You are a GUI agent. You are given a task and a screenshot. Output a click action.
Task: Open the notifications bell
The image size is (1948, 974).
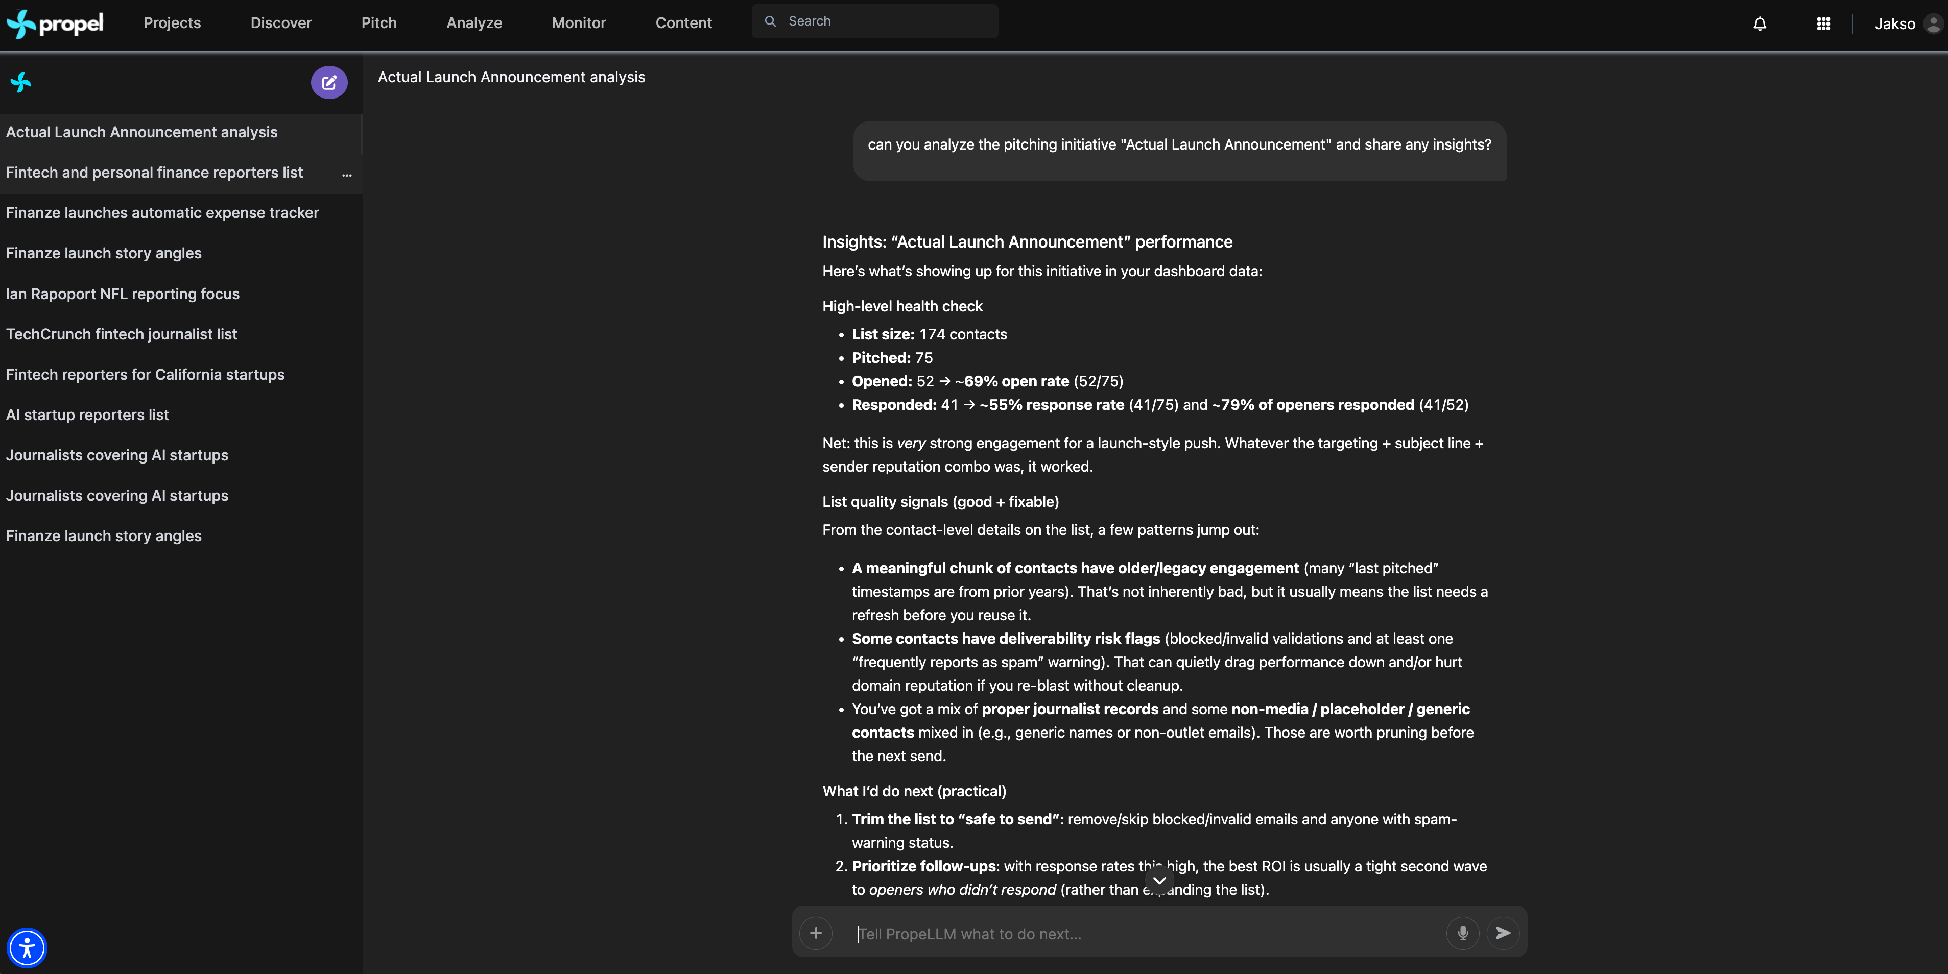[x=1760, y=24]
